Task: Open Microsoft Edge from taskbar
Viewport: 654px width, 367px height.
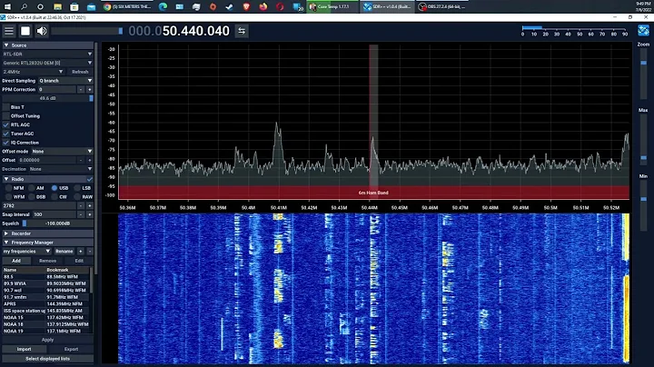Action: 163,6
